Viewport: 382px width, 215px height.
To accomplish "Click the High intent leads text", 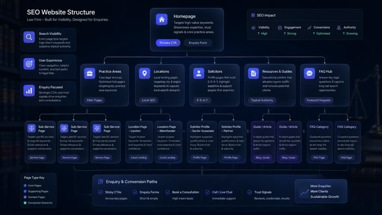I will pyautogui.click(x=183, y=199).
